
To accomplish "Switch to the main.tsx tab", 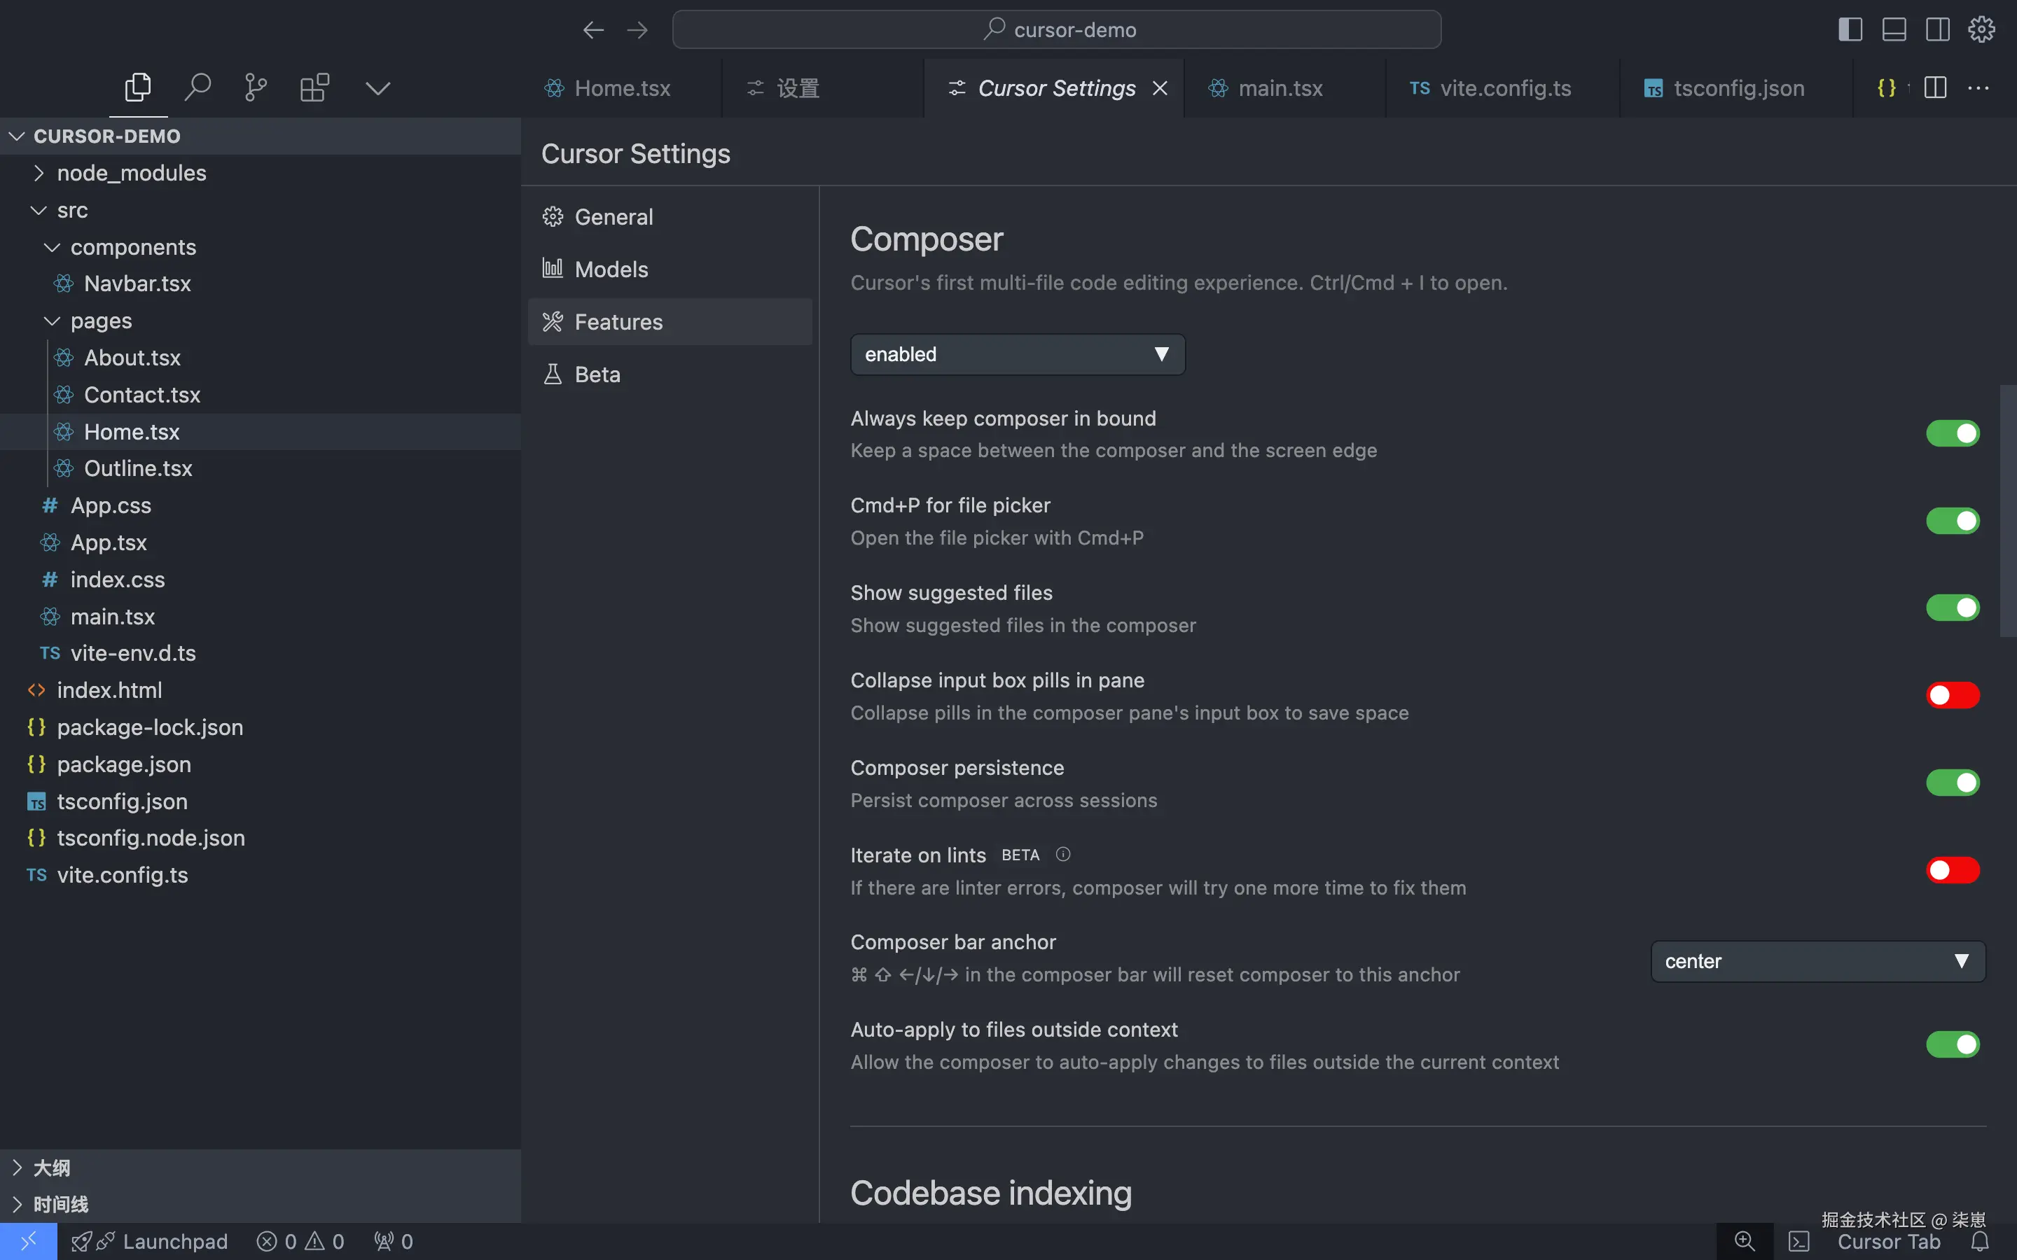I will (1280, 88).
